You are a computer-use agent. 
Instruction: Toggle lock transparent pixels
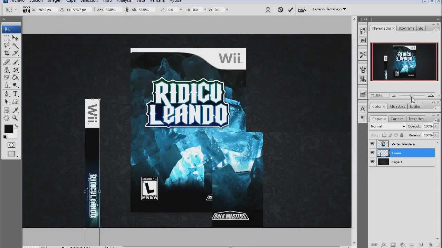tap(384, 135)
